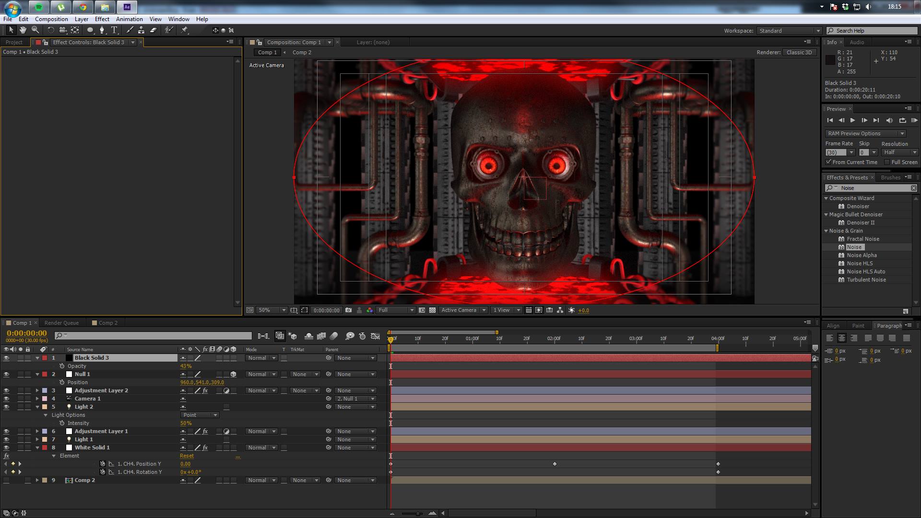
Task: Select the Roto Brush tool
Action: pyautogui.click(x=168, y=30)
